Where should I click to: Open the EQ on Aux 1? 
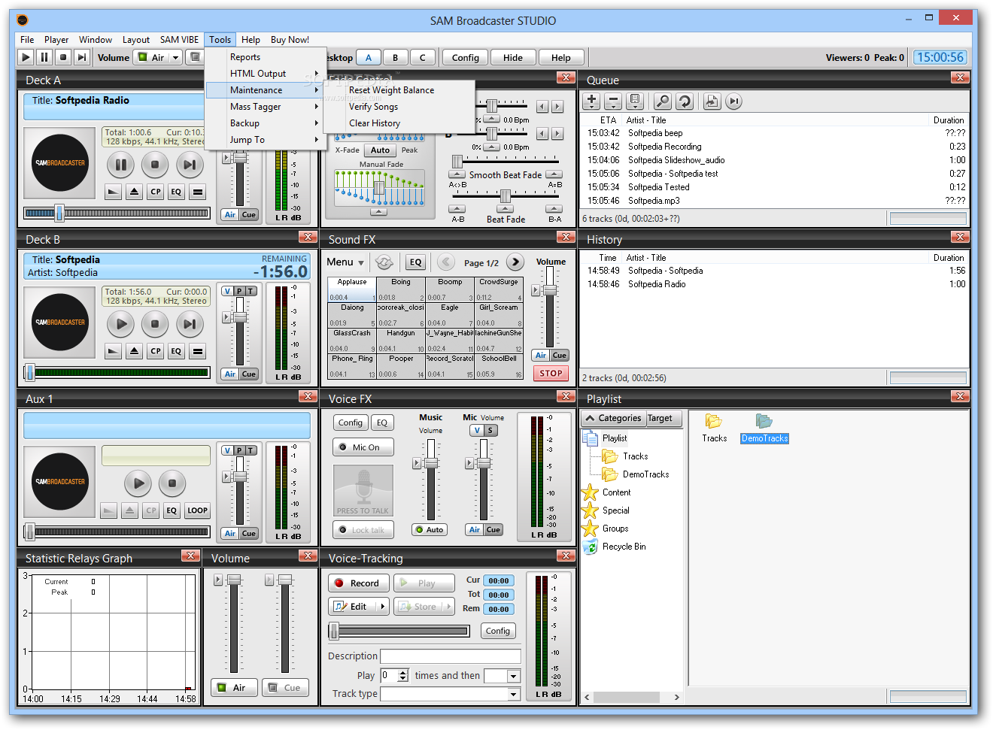pyautogui.click(x=172, y=510)
